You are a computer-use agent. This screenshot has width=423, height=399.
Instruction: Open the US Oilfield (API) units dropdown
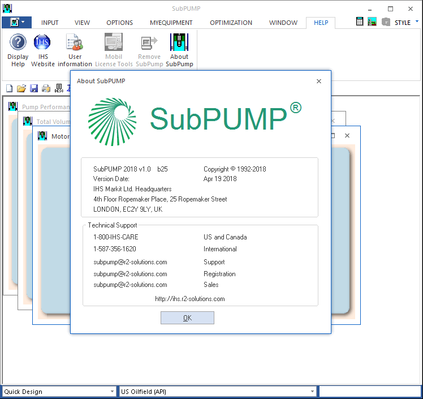click(x=217, y=391)
